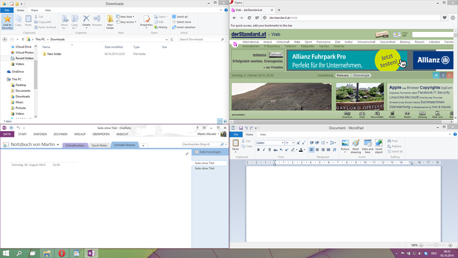
Task: Click Insert object in WordPad
Action: (x=379, y=146)
